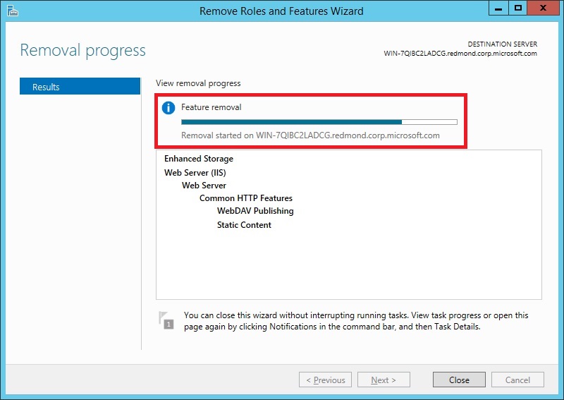The height and width of the screenshot is (400, 564).
Task: Click the Feature removal label
Action: [211, 107]
